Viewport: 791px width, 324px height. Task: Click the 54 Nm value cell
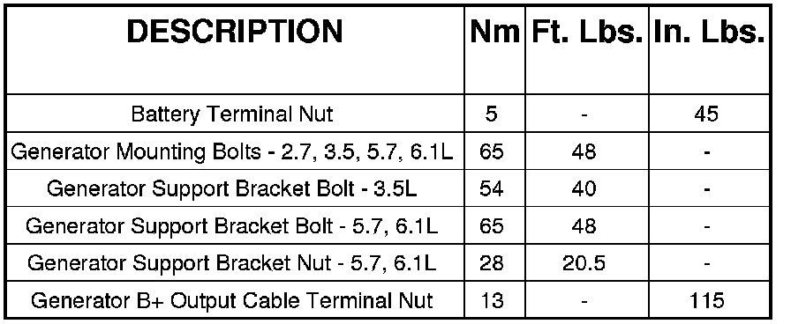tap(492, 188)
